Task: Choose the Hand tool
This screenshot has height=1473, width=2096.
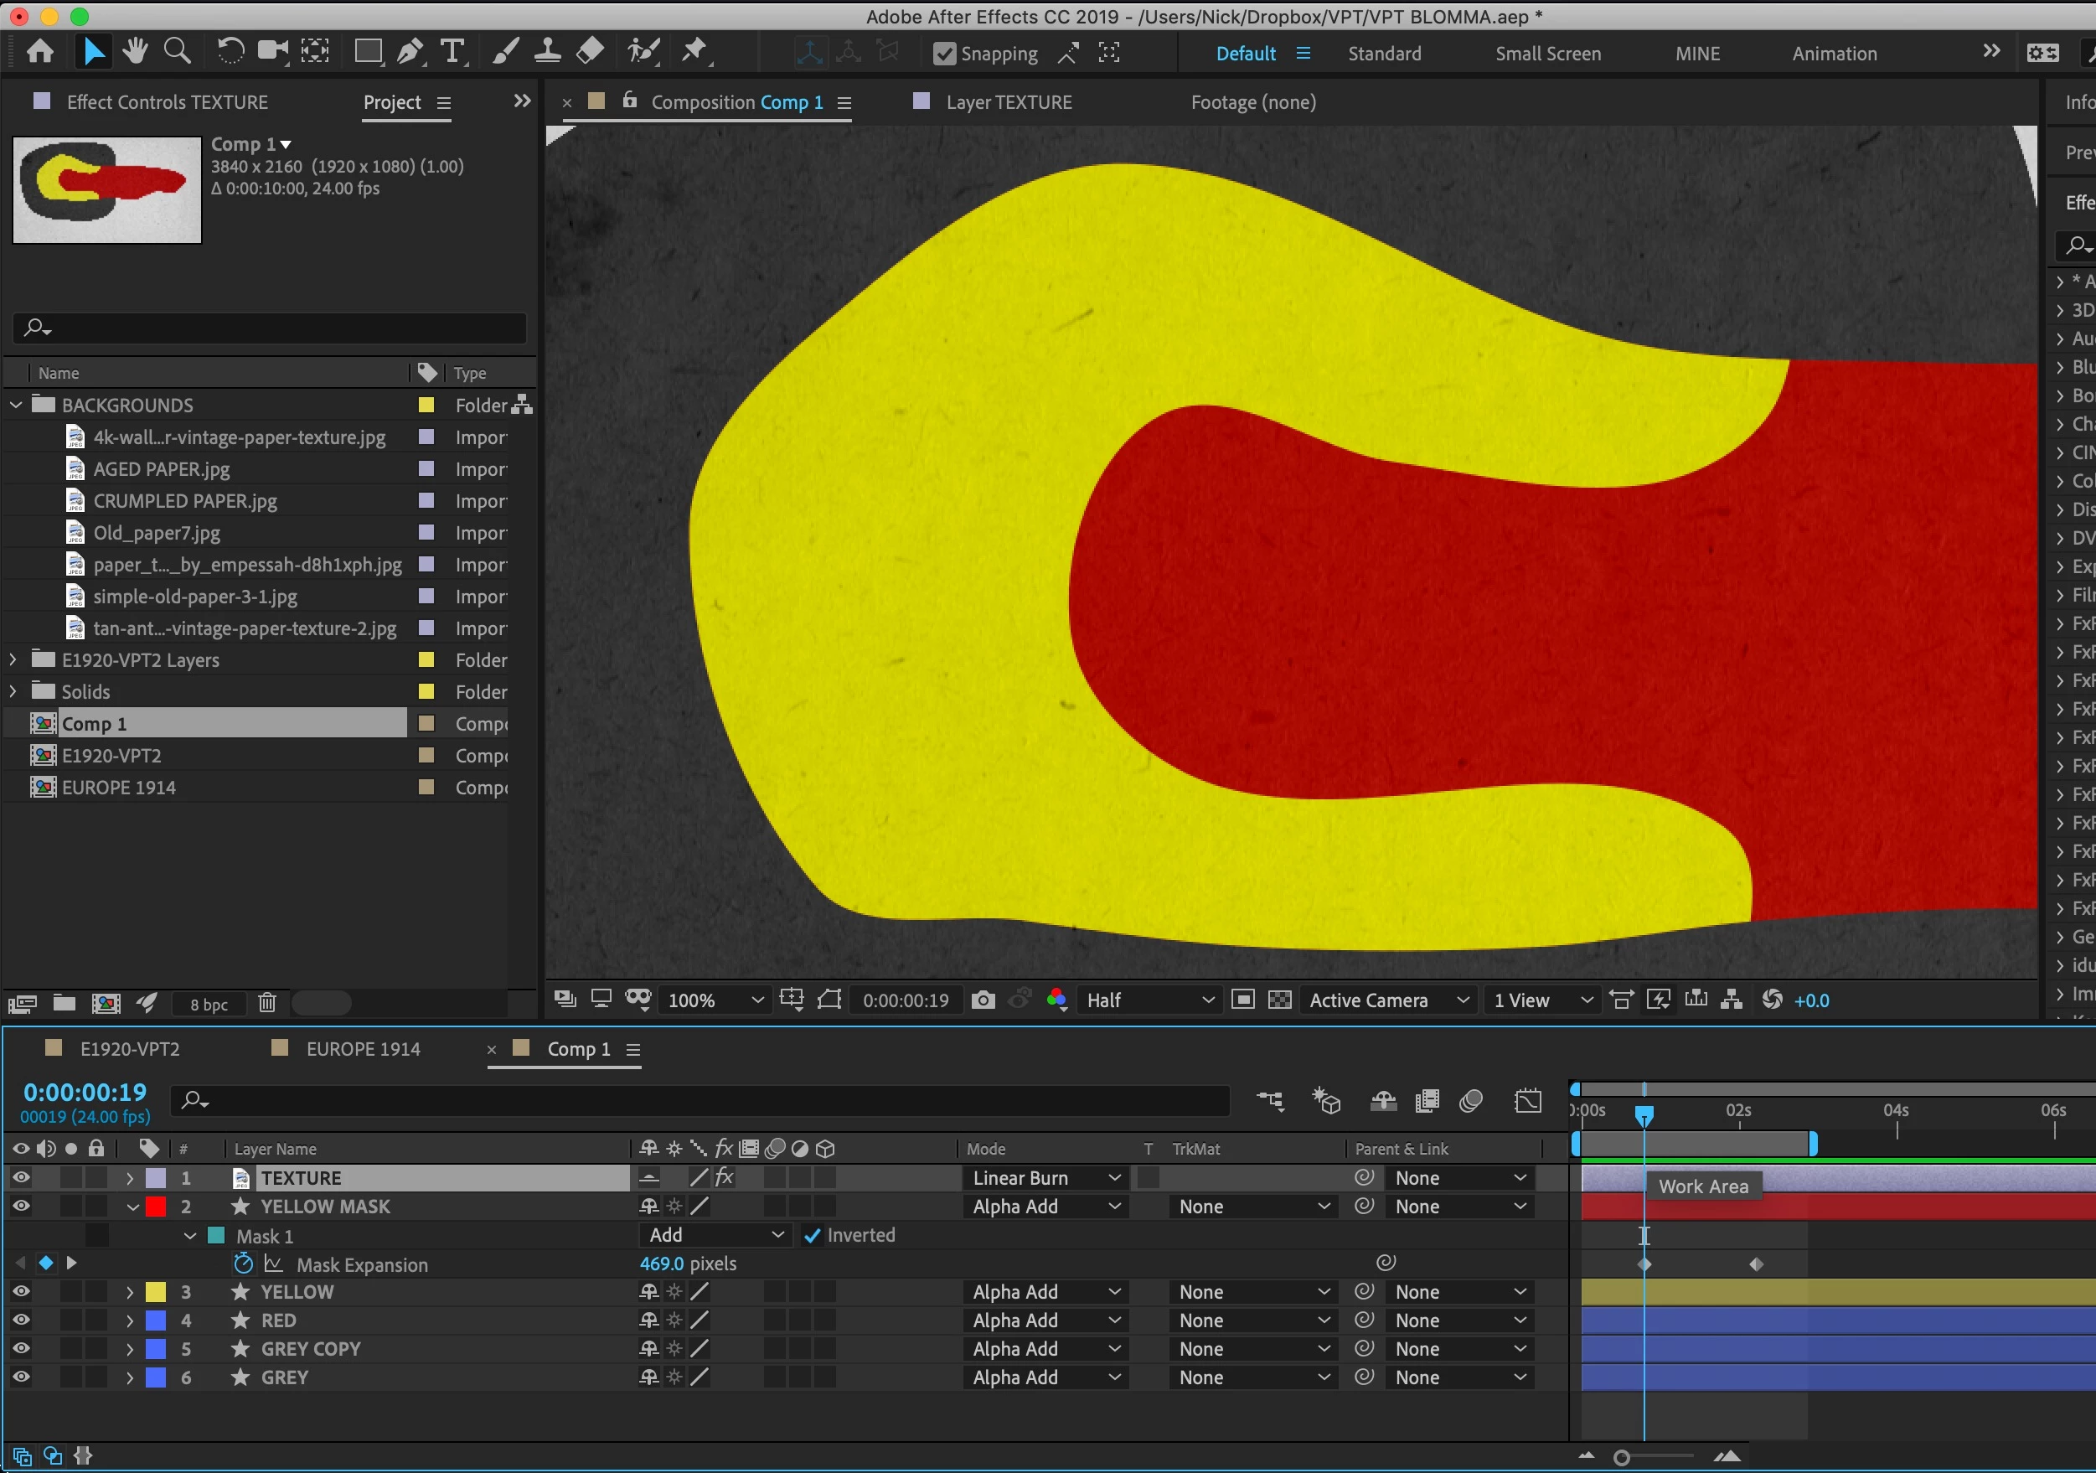Action: [x=135, y=52]
